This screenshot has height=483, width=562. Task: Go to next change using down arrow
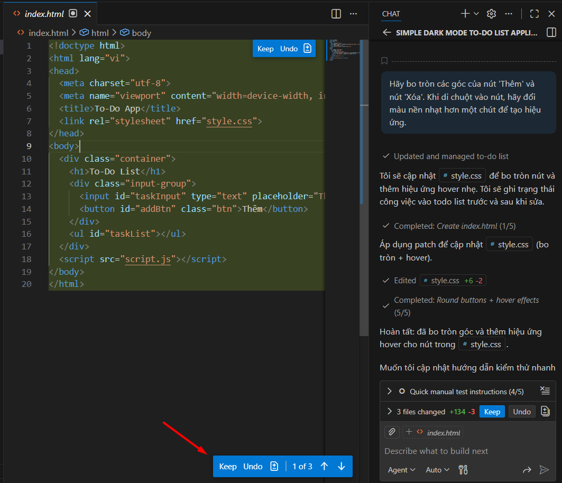(342, 466)
